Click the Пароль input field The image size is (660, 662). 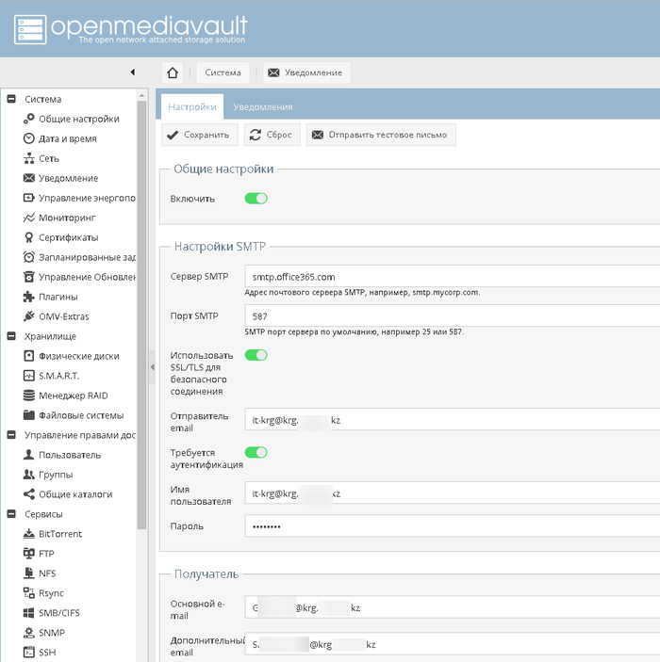(x=452, y=526)
